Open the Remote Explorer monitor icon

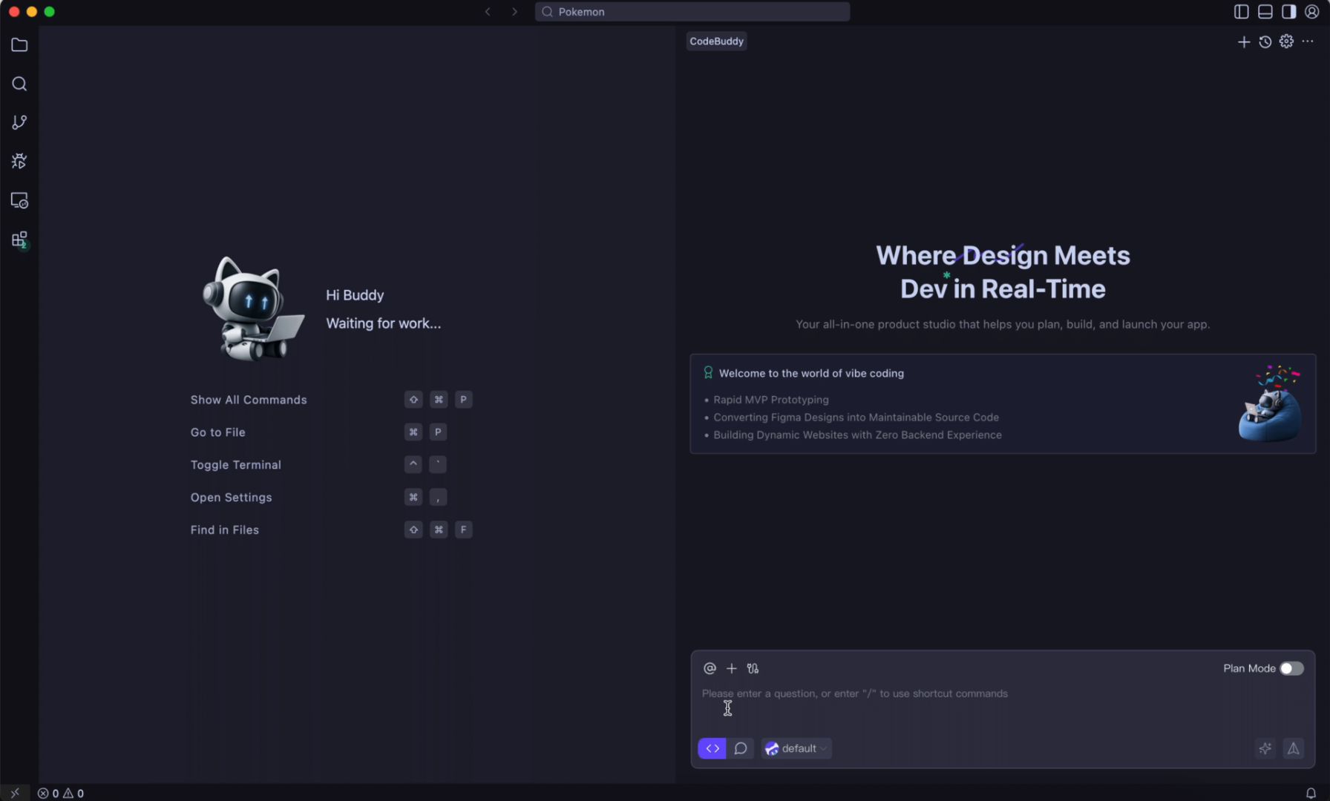(x=19, y=200)
